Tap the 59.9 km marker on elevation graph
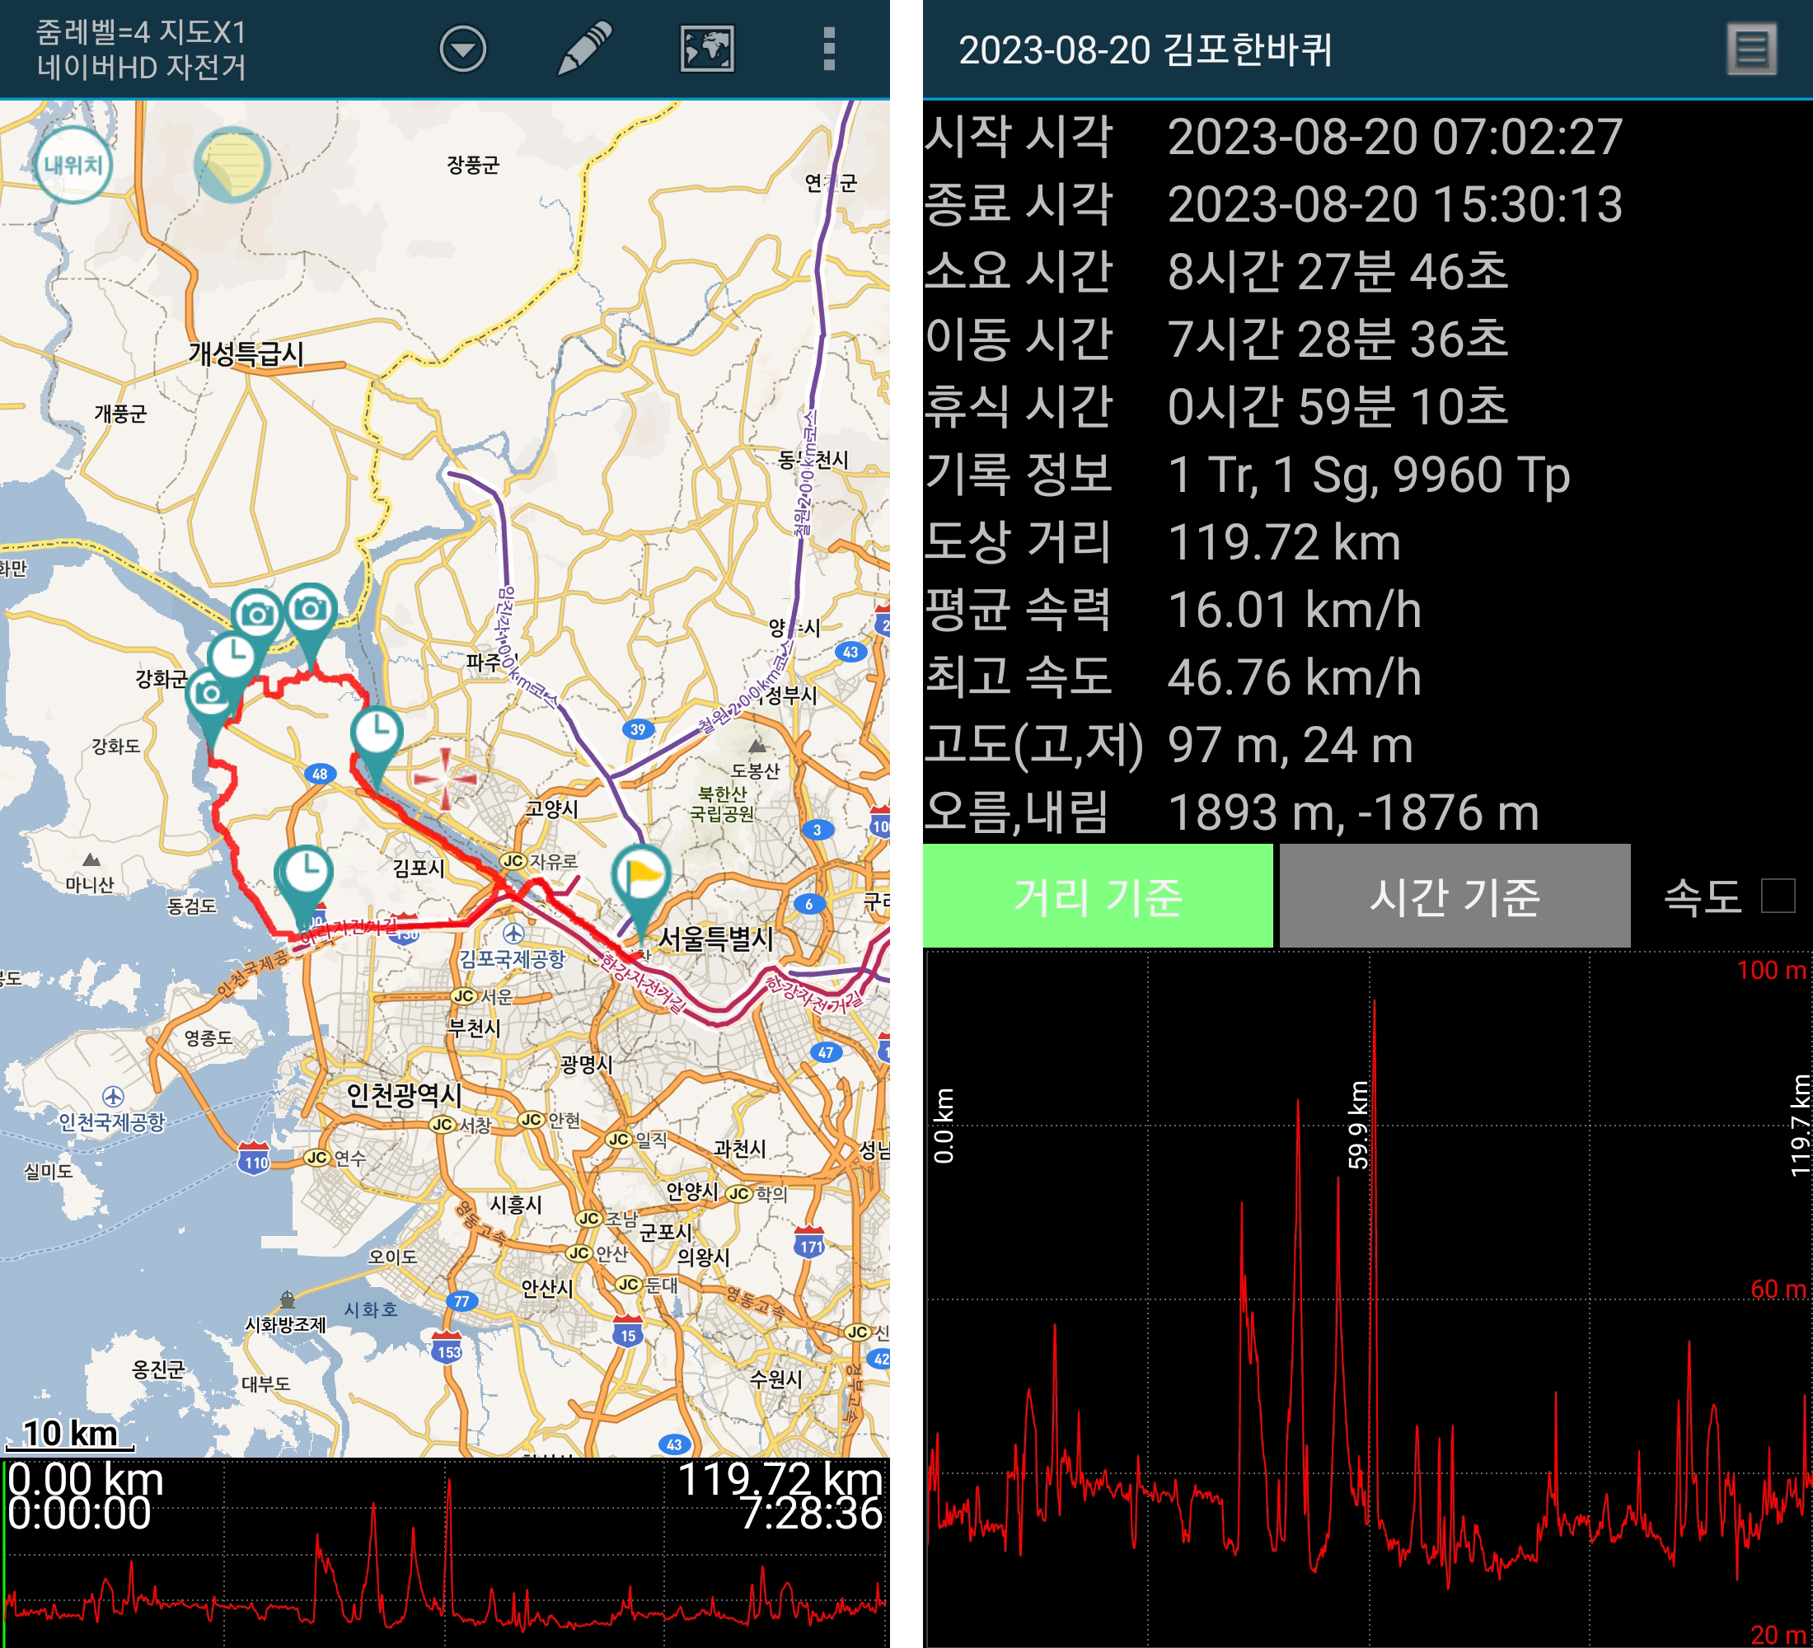The width and height of the screenshot is (1813, 1648). click(1358, 1125)
